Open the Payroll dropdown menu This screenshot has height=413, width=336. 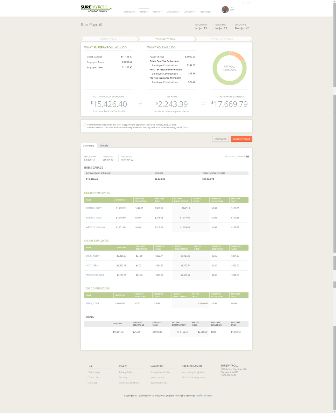pos(143,12)
